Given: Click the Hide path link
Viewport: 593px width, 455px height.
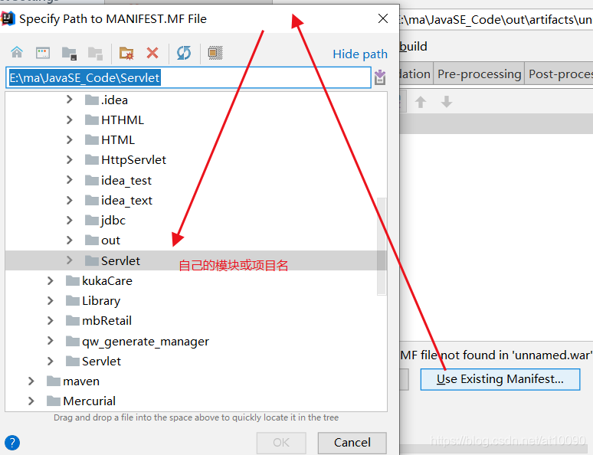Looking at the screenshot, I should [x=360, y=54].
